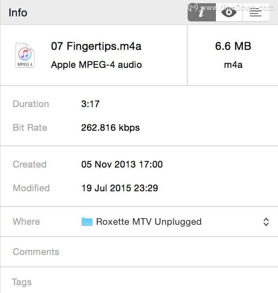Screen dimensions: 278x293
Task: Expand the Where path stepper arrows
Action: [x=266, y=222]
